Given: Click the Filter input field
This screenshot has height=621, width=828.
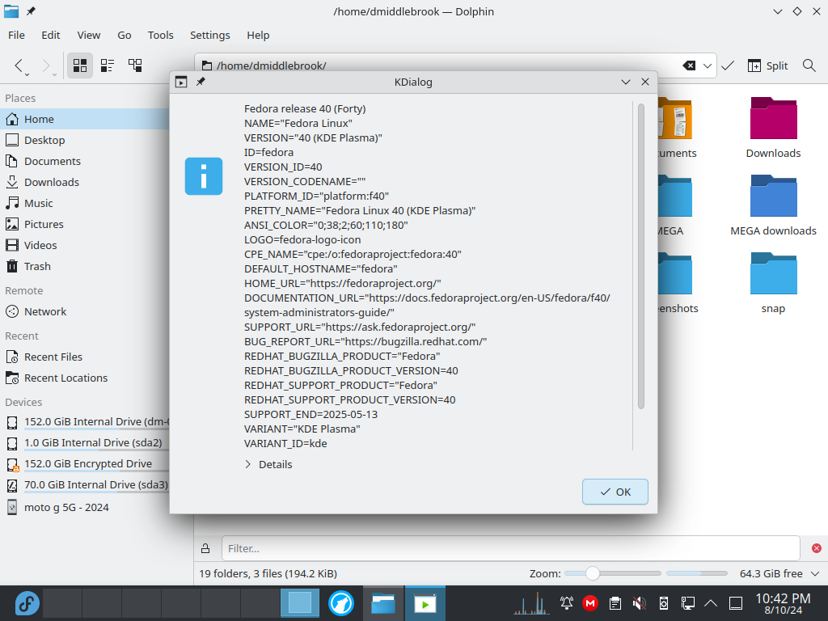Looking at the screenshot, I should pos(511,548).
